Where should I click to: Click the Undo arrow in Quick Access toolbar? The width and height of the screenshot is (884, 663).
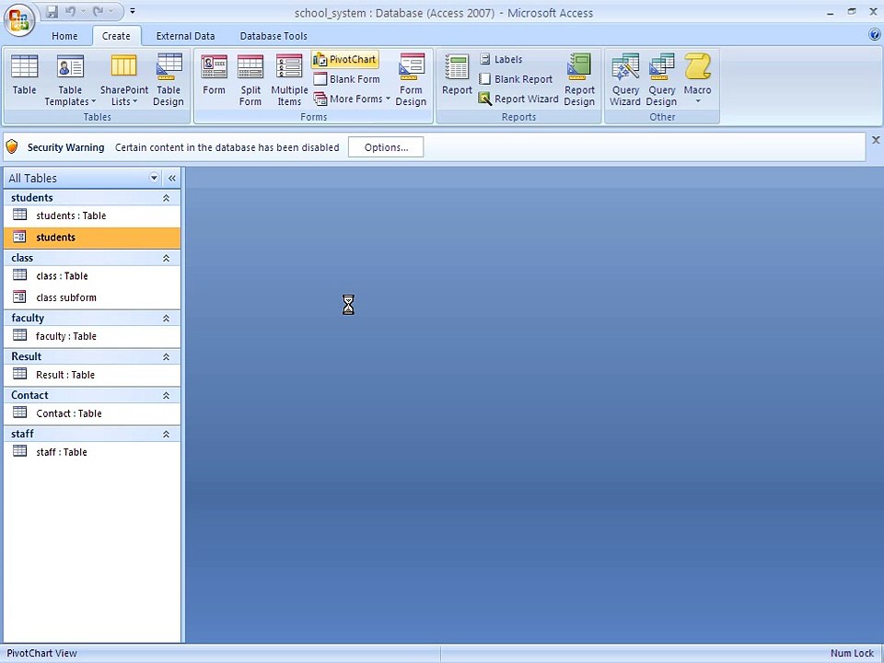coord(69,11)
